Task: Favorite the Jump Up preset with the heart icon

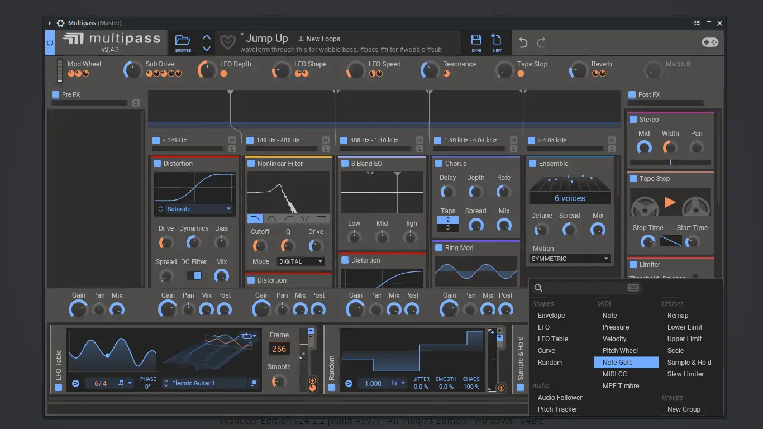Action: click(227, 42)
